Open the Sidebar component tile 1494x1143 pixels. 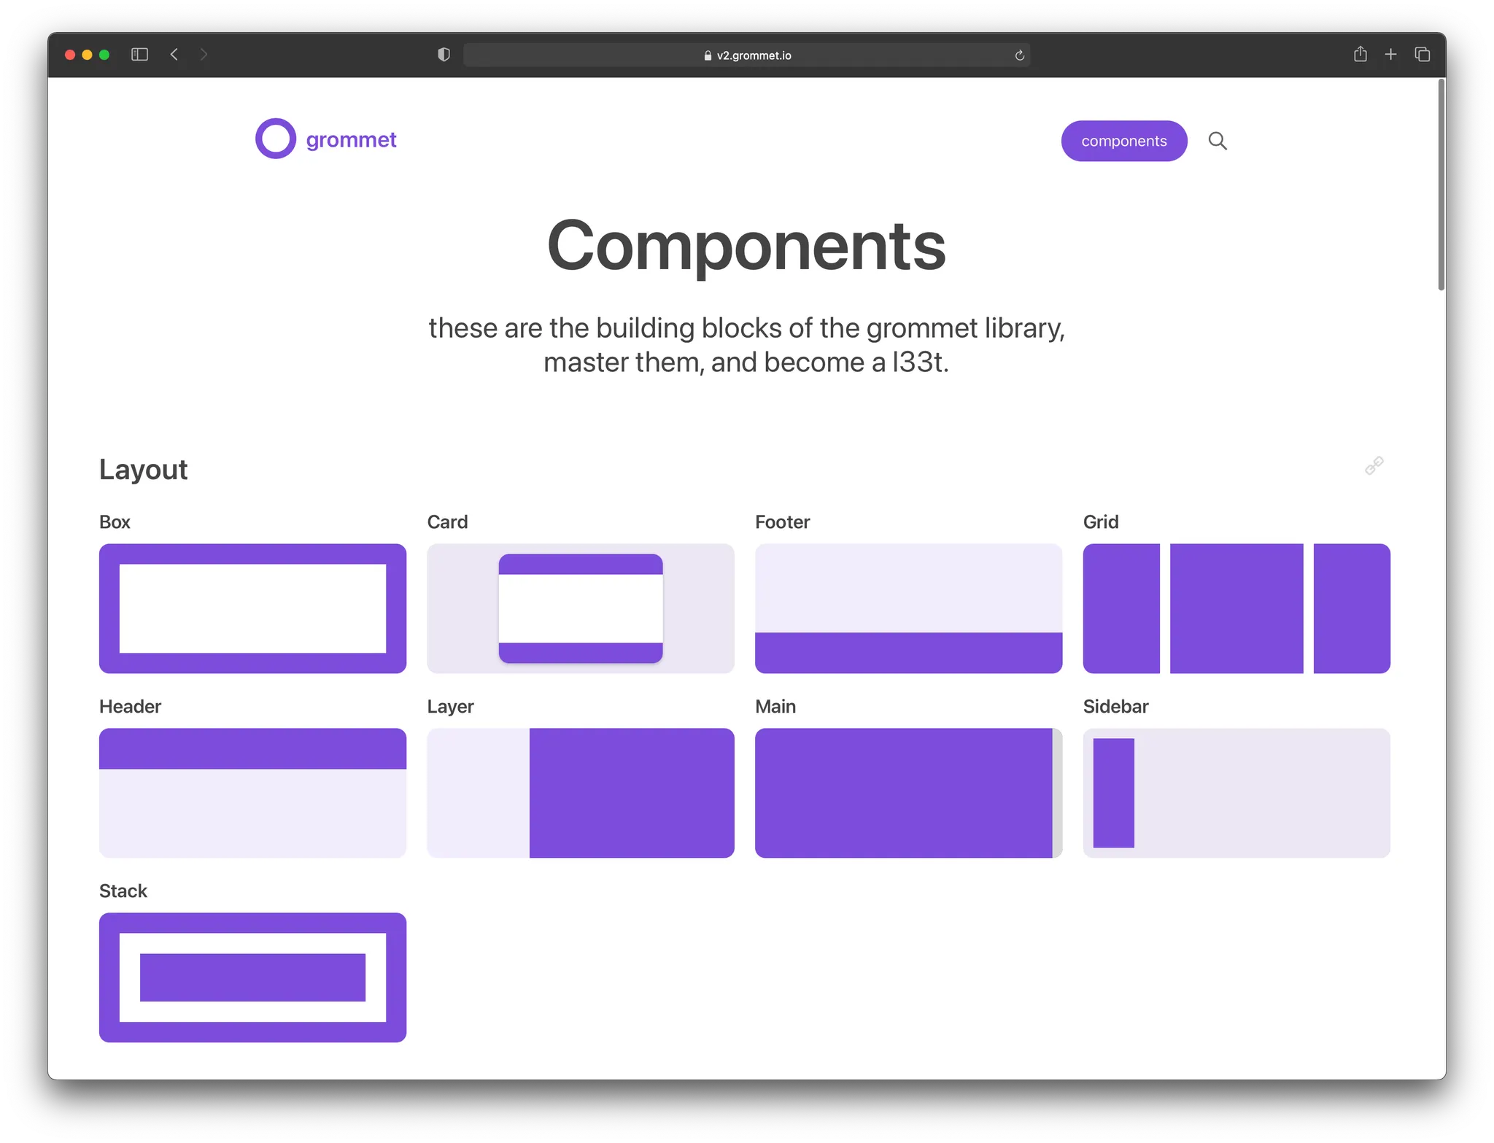[x=1236, y=792]
